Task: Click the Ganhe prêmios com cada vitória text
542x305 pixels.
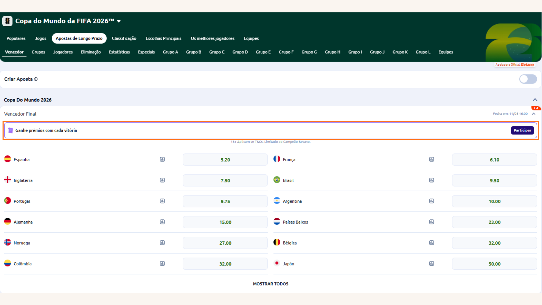Action: coord(46,130)
